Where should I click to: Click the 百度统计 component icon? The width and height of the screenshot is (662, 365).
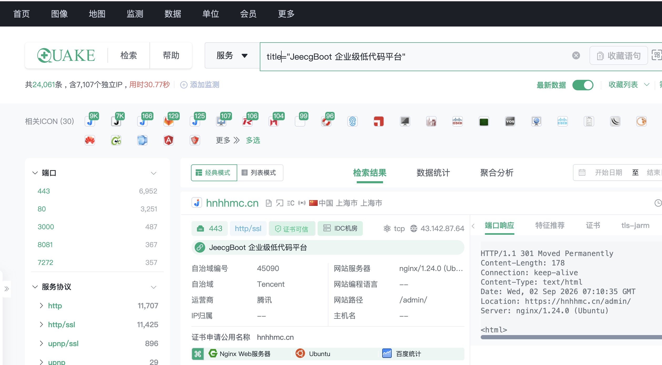[x=387, y=353]
